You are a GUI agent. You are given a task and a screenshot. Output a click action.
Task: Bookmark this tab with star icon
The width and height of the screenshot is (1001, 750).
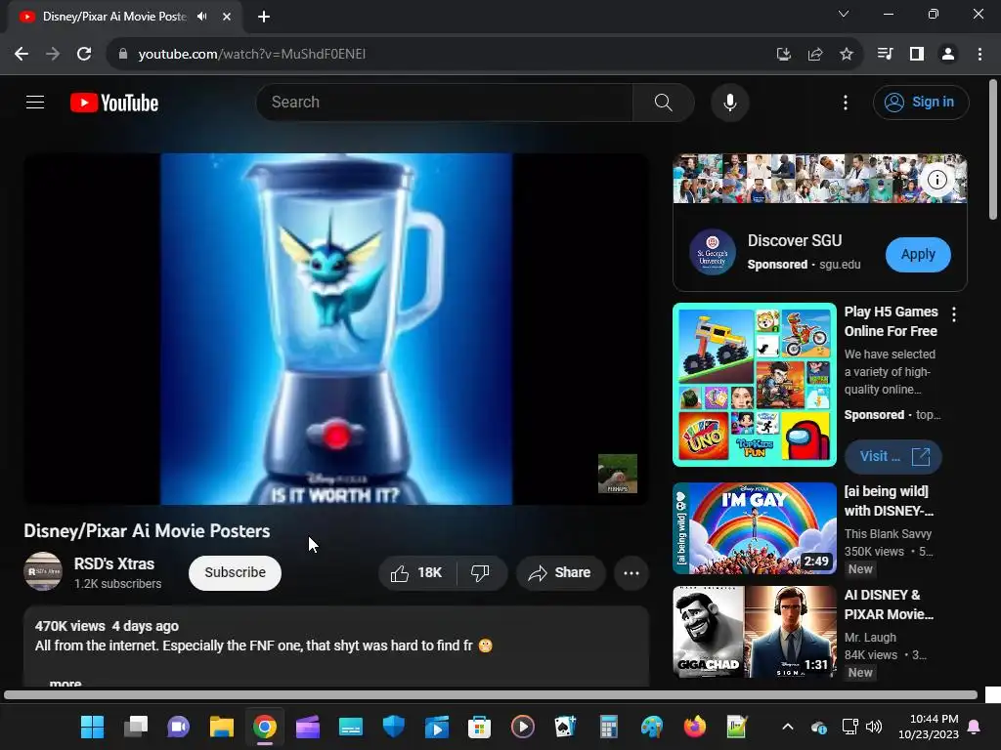click(847, 55)
